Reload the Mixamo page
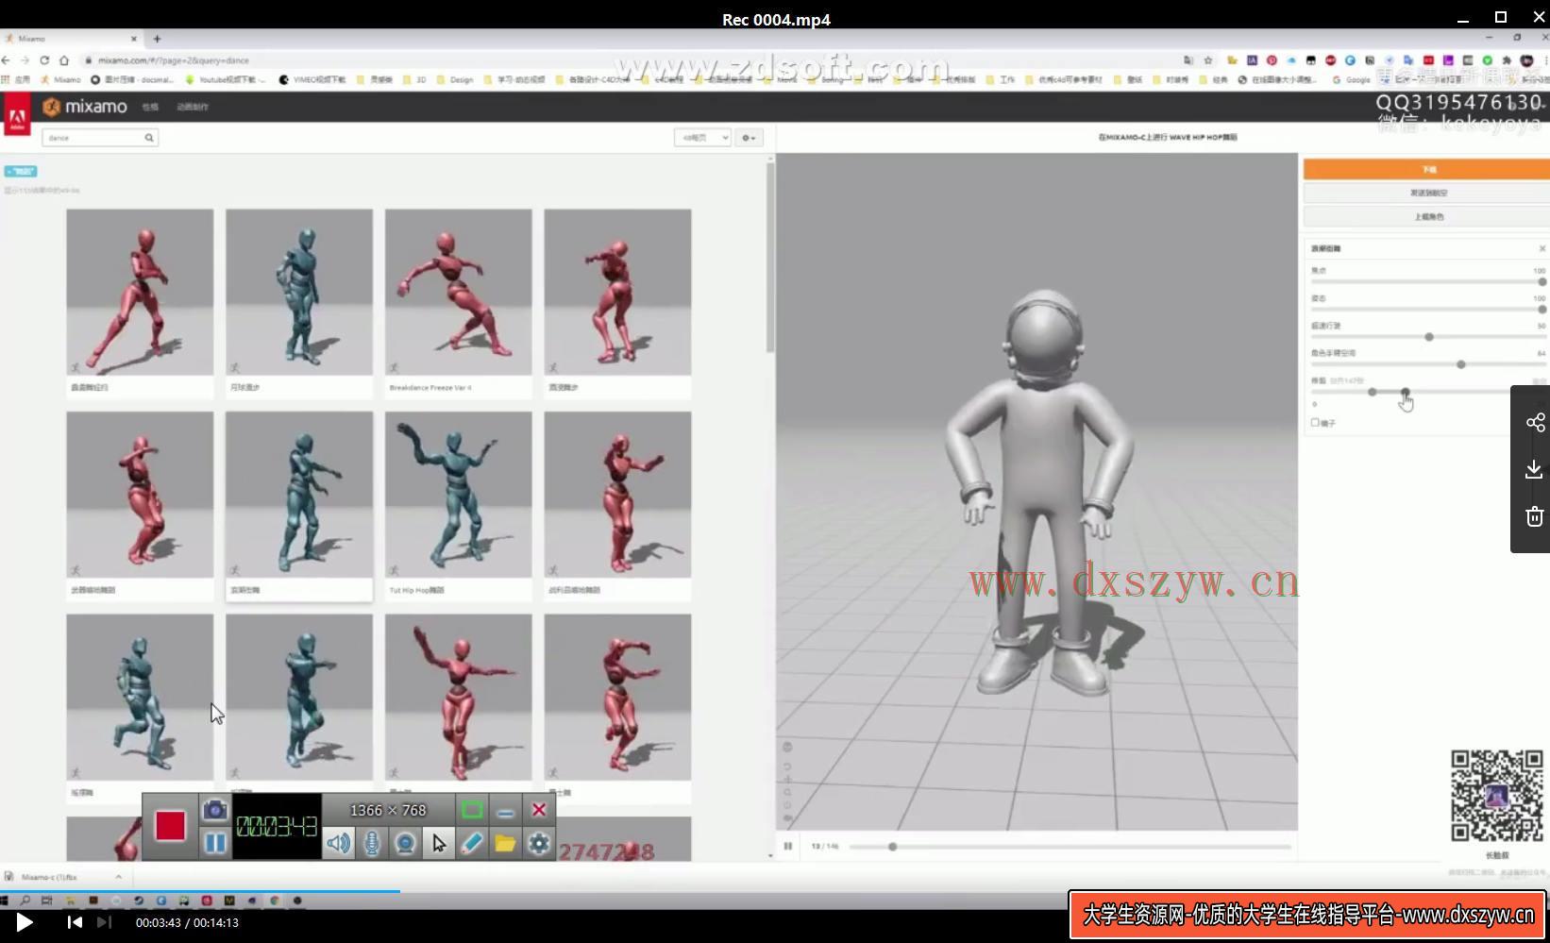The width and height of the screenshot is (1550, 943). point(44,60)
